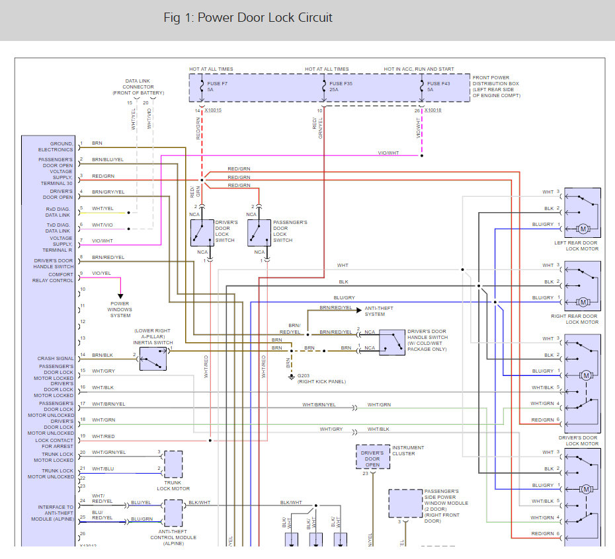This screenshot has width=615, height=559.
Task: Select the Trunk Lock Motor dashed box
Action: tap(173, 464)
